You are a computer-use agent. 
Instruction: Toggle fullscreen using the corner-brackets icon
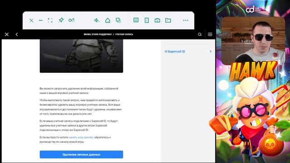point(50,20)
